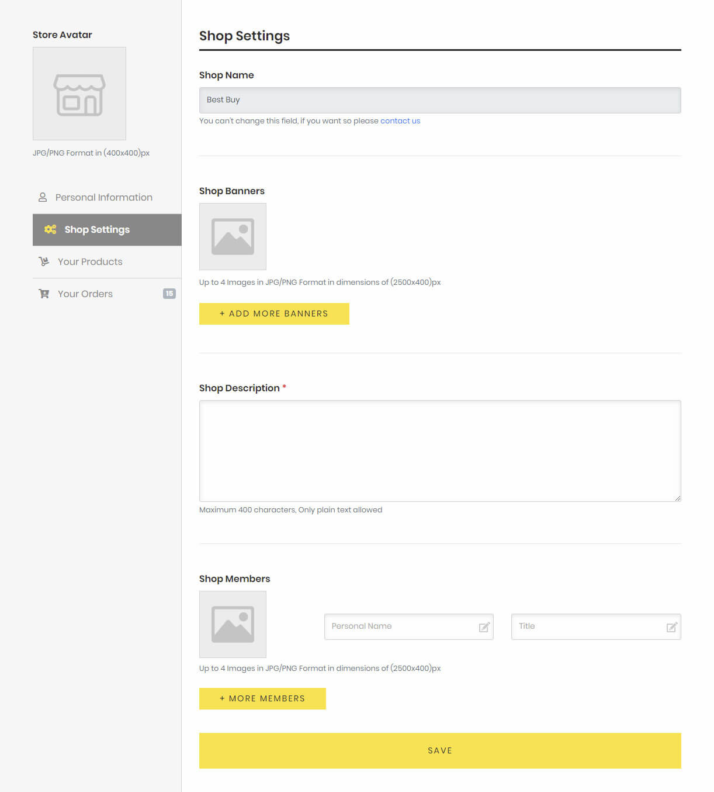Select the Shop Settings sidebar item
The width and height of the screenshot is (714, 792).
pos(107,230)
